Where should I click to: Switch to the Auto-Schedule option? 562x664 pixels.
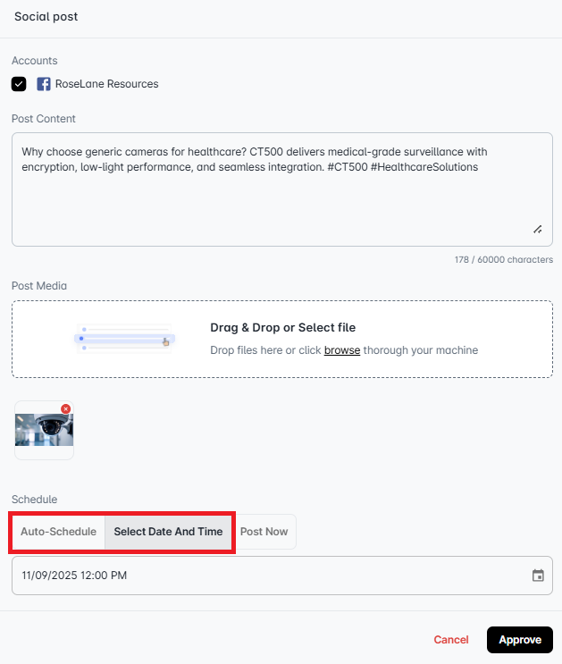click(x=58, y=532)
